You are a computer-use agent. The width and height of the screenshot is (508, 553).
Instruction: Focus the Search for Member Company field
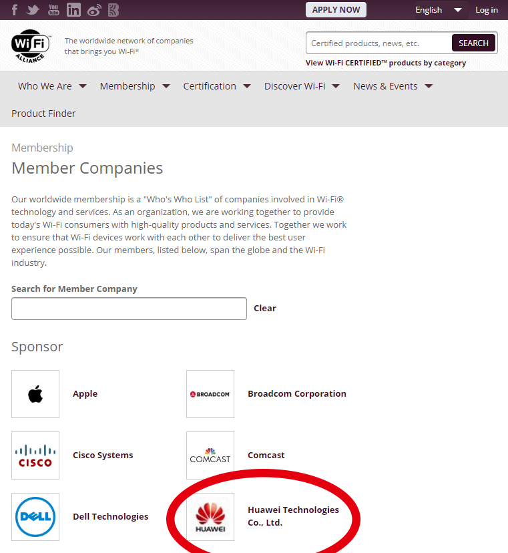click(x=129, y=309)
